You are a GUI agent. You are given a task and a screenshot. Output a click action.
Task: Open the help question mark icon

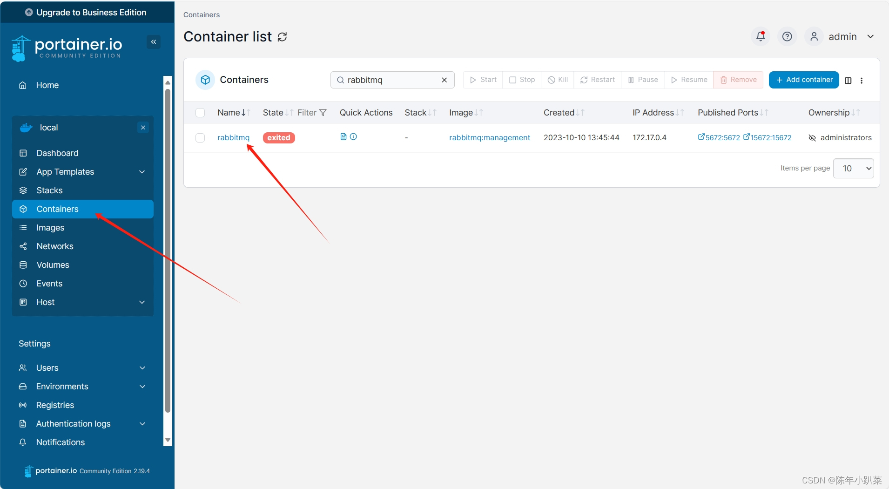[x=787, y=36]
